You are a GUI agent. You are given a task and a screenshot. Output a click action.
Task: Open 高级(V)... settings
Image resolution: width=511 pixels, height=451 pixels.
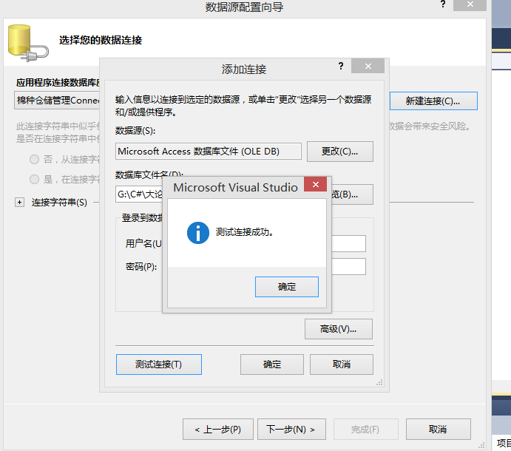[338, 329]
